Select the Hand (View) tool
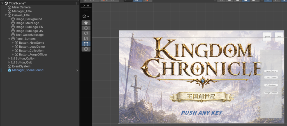Screen dimensions: 287x126 point(86,23)
